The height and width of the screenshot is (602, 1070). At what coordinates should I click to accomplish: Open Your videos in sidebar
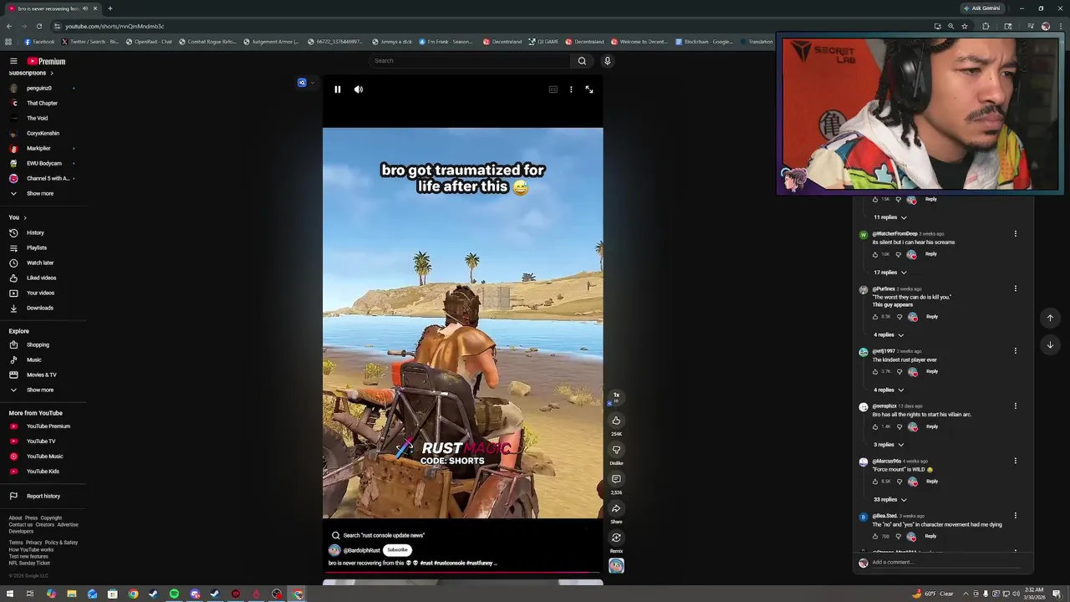point(40,293)
